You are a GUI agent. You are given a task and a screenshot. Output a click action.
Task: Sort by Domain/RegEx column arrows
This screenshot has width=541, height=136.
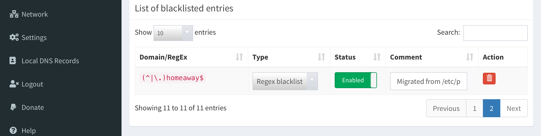239,57
